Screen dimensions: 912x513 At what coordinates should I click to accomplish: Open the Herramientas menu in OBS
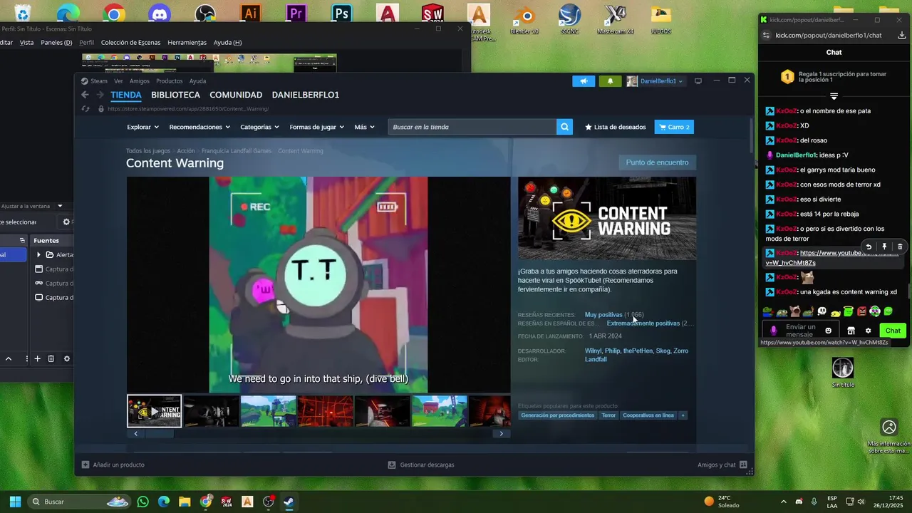pyautogui.click(x=187, y=42)
